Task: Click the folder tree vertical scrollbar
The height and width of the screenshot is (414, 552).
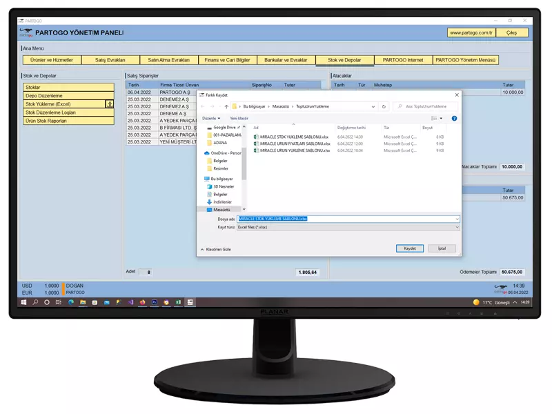Action: point(244,164)
